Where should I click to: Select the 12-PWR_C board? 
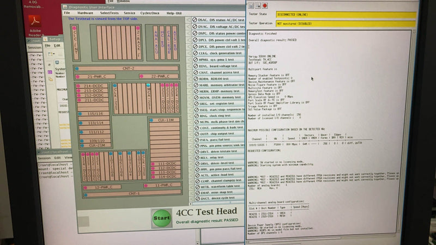[102, 187]
